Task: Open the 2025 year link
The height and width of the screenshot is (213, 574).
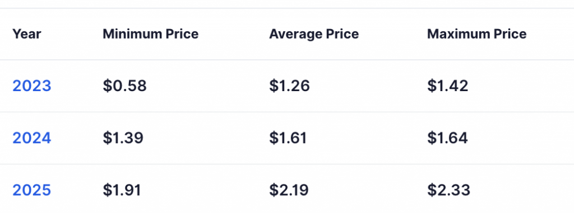Action: pos(32,190)
